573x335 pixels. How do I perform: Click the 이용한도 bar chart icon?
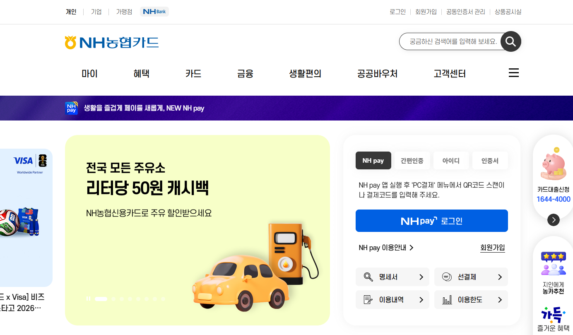[447, 300]
